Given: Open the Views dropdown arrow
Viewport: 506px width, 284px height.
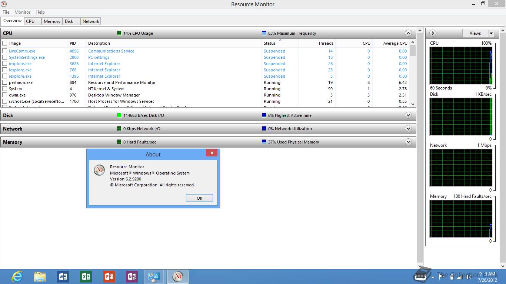Looking at the screenshot, I should [x=491, y=33].
